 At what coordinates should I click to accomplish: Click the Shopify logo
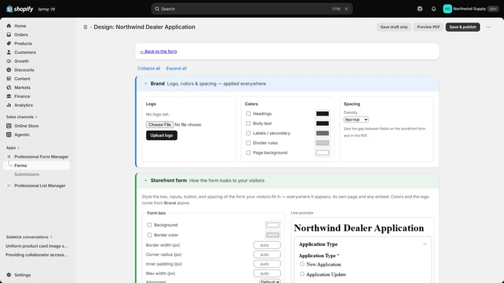coord(20,9)
